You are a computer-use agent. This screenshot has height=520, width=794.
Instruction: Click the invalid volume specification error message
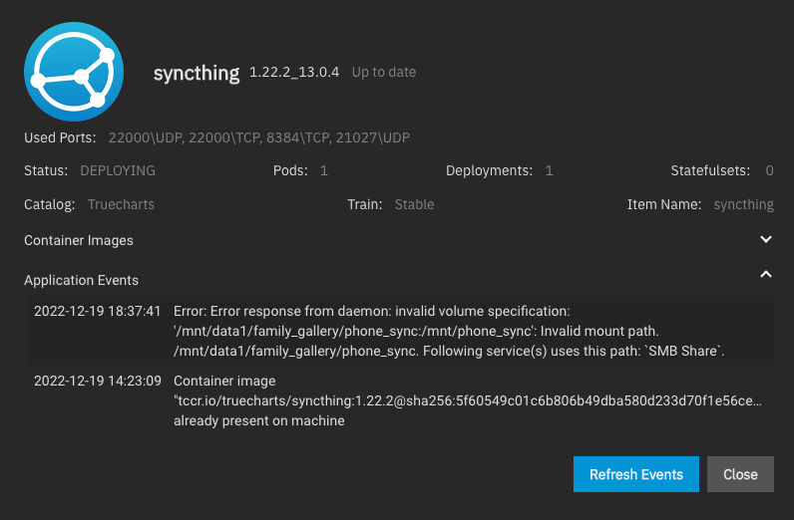click(449, 331)
